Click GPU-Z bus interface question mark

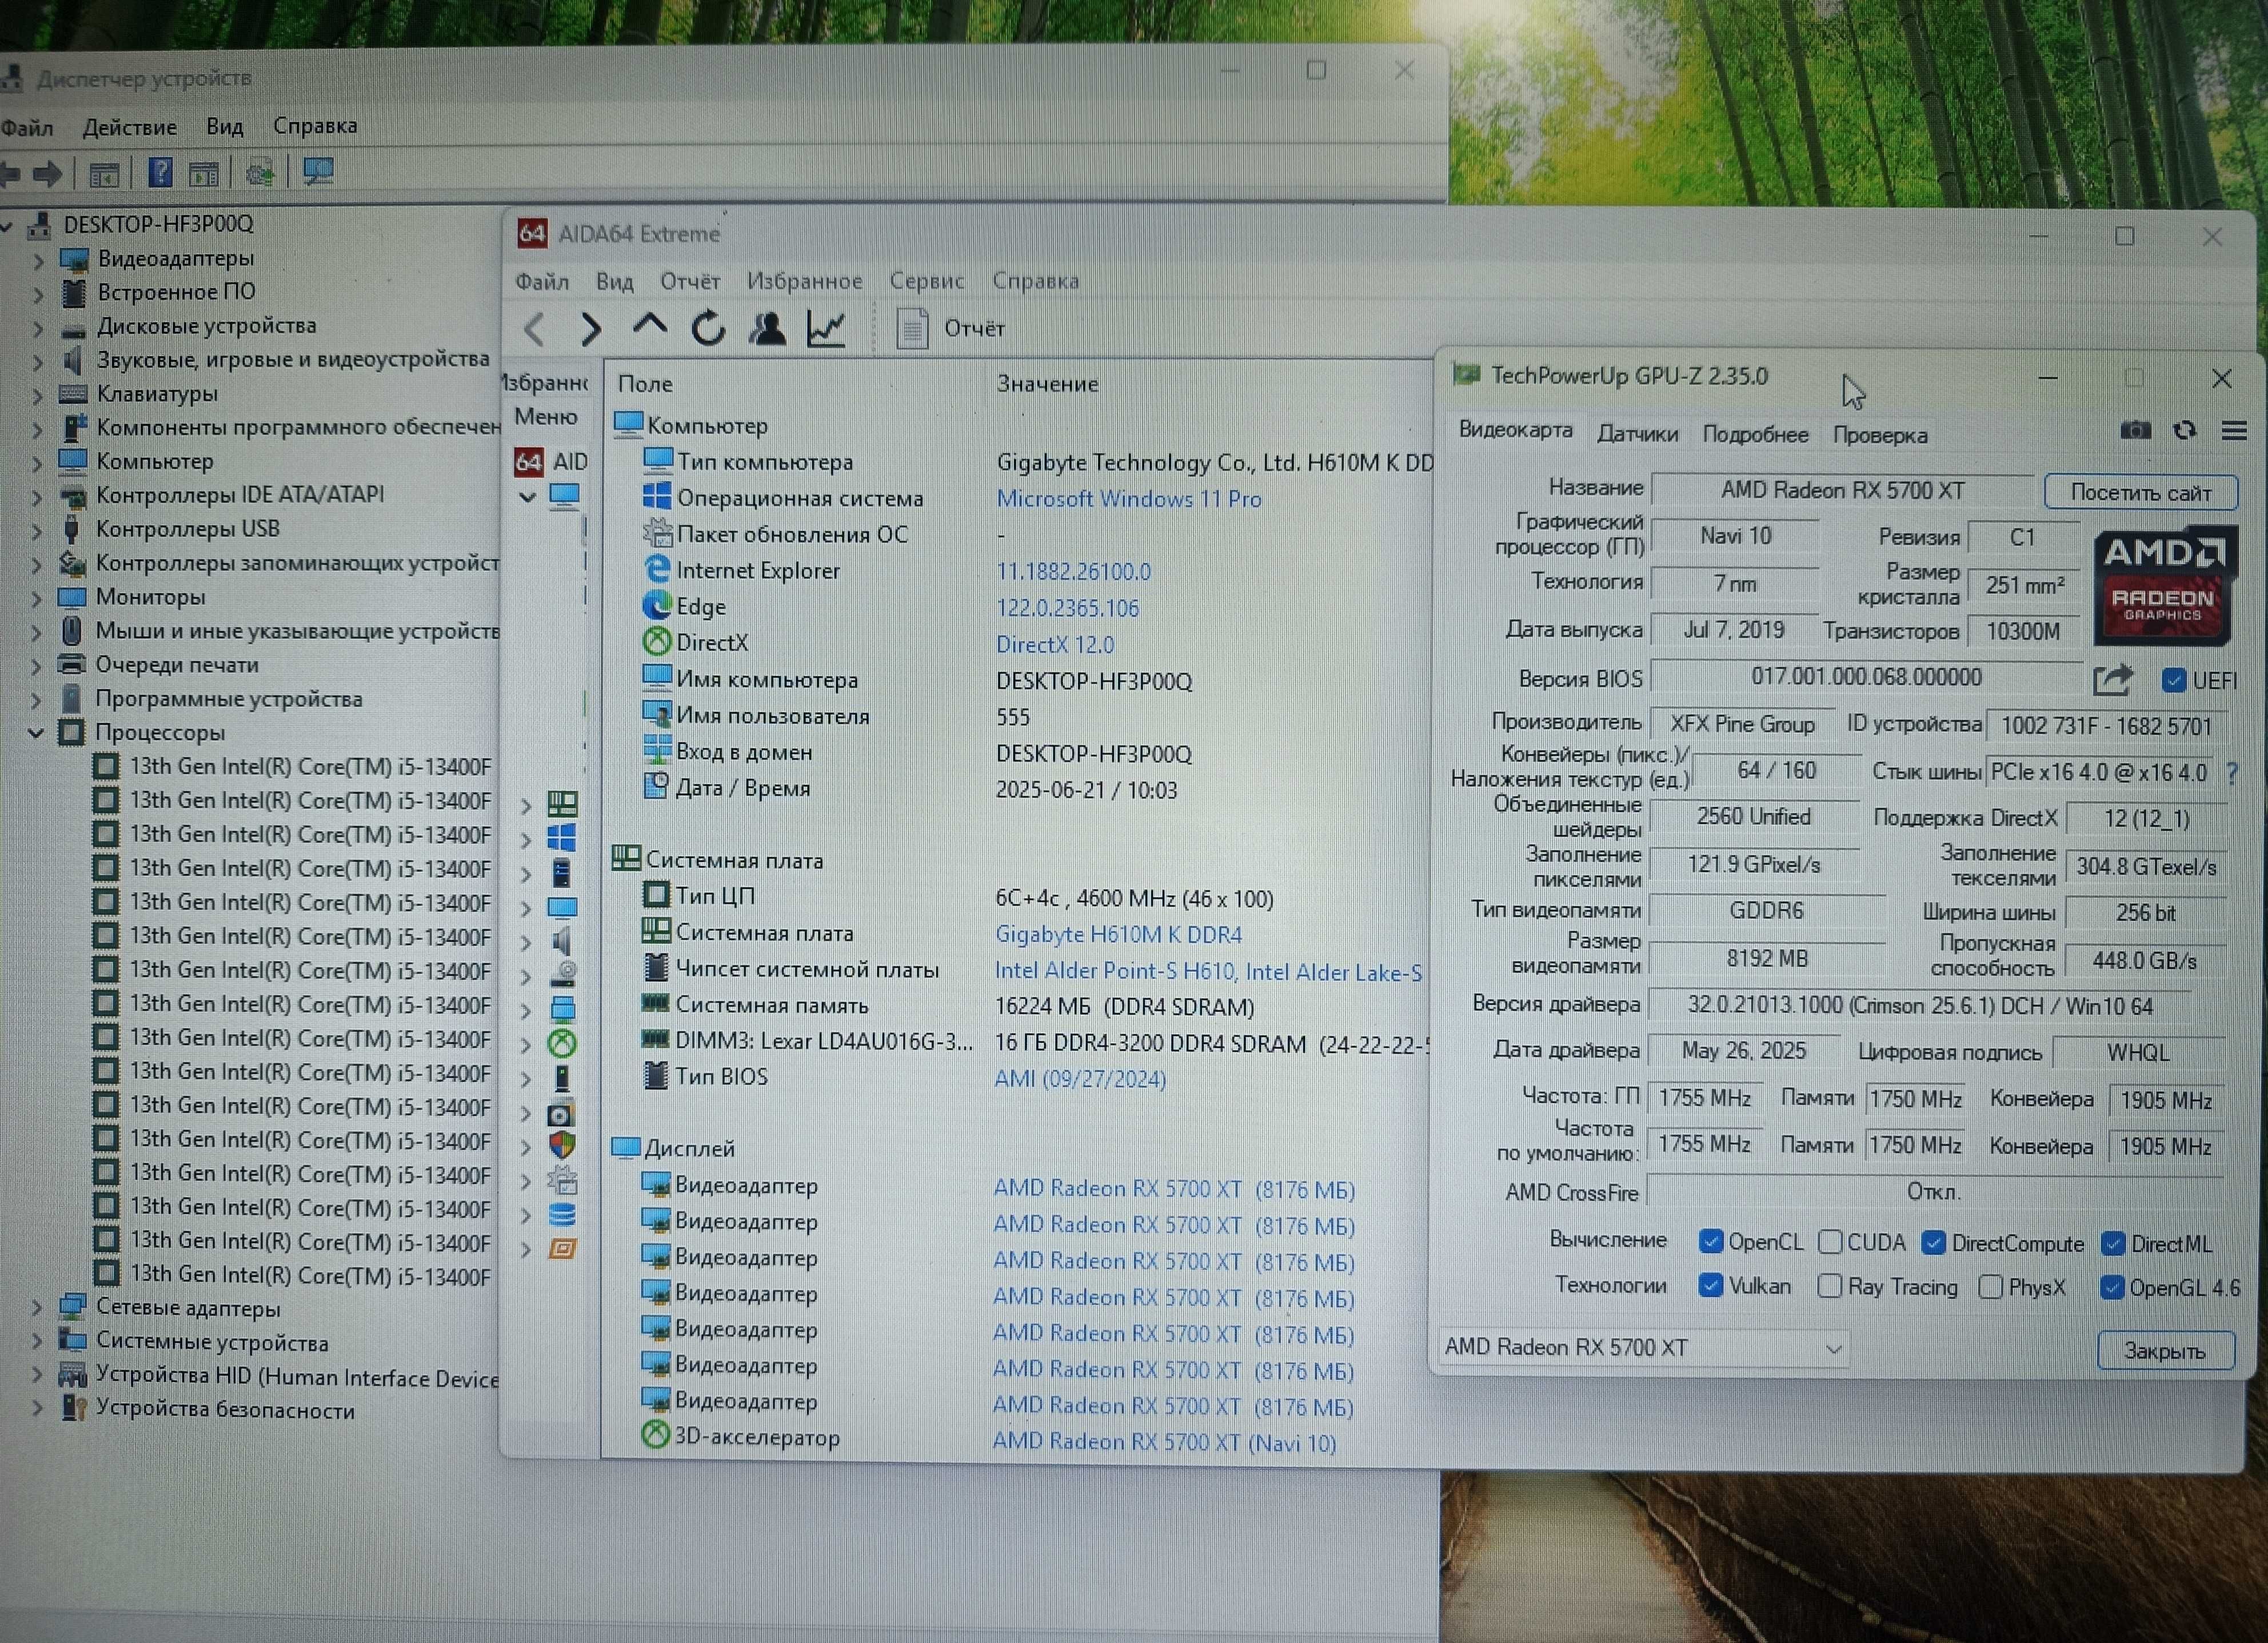(x=2233, y=773)
